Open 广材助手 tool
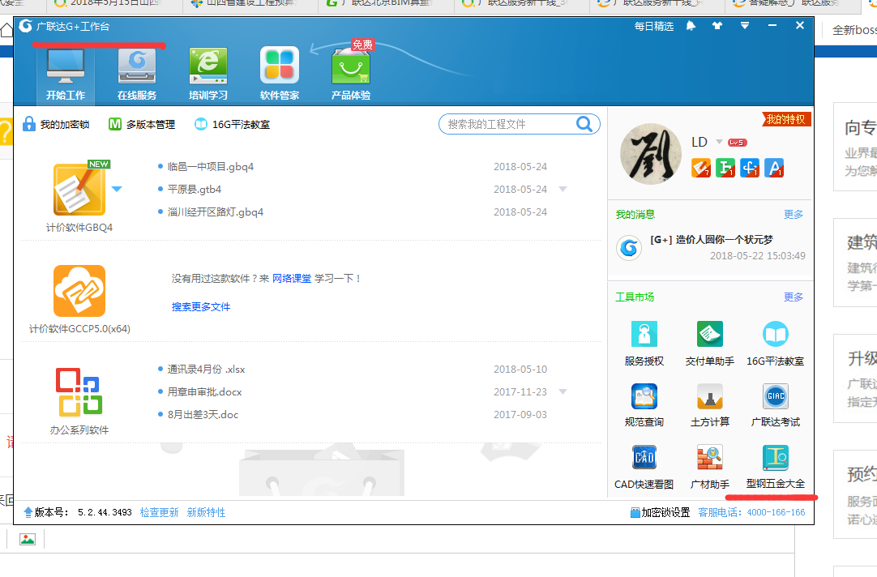The image size is (877, 577). click(x=710, y=467)
